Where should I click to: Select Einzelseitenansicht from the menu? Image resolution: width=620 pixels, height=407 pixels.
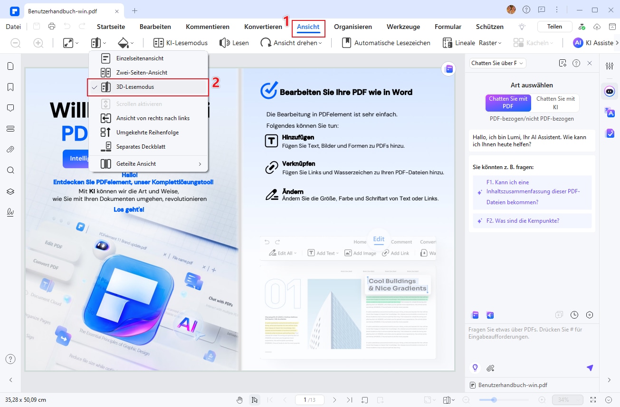click(x=148, y=58)
